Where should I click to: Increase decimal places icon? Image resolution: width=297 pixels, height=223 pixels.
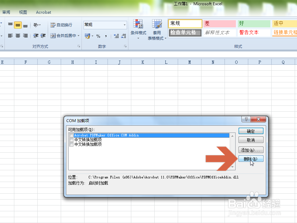(116, 36)
